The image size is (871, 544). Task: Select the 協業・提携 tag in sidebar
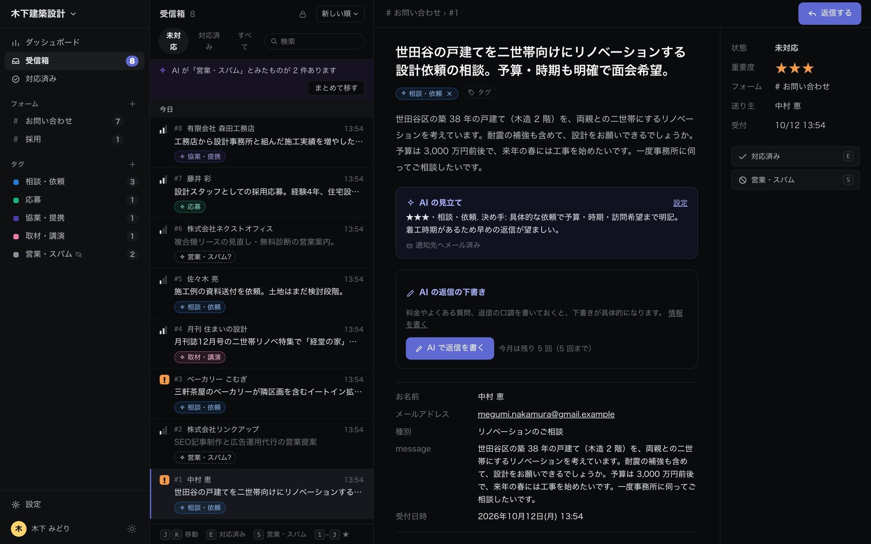(74, 218)
